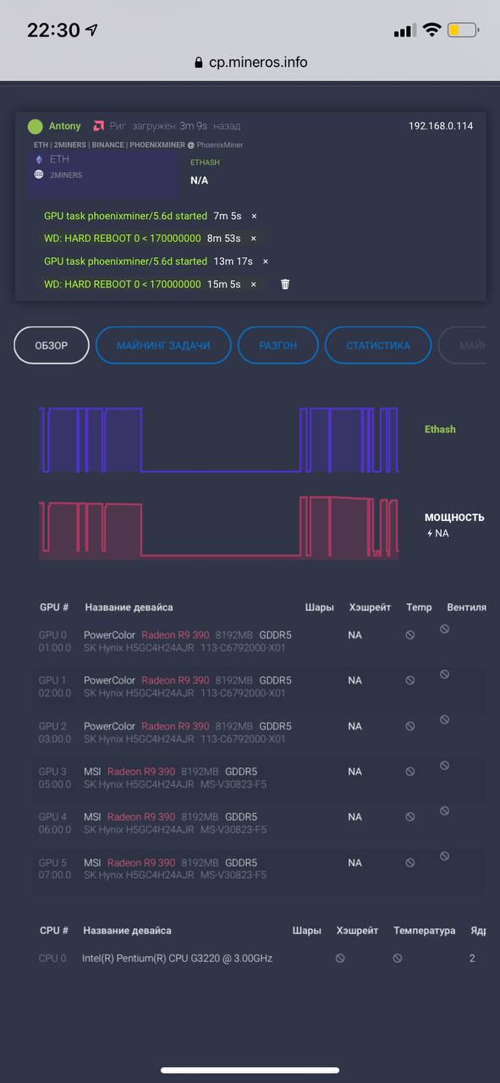500x1083 pixels.
Task: Click the GPU 2 temperature unavailable icon
Action: pos(410,726)
